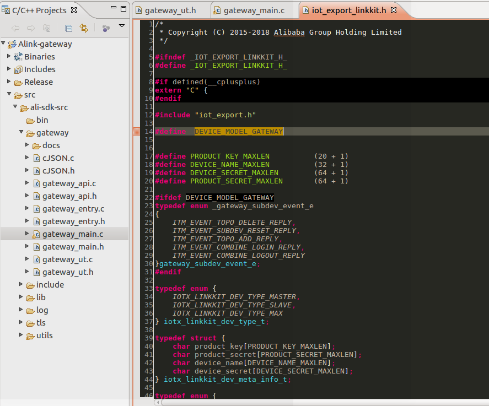Expand the Binaries node
Image resolution: width=489 pixels, height=406 pixels.
[9, 56]
